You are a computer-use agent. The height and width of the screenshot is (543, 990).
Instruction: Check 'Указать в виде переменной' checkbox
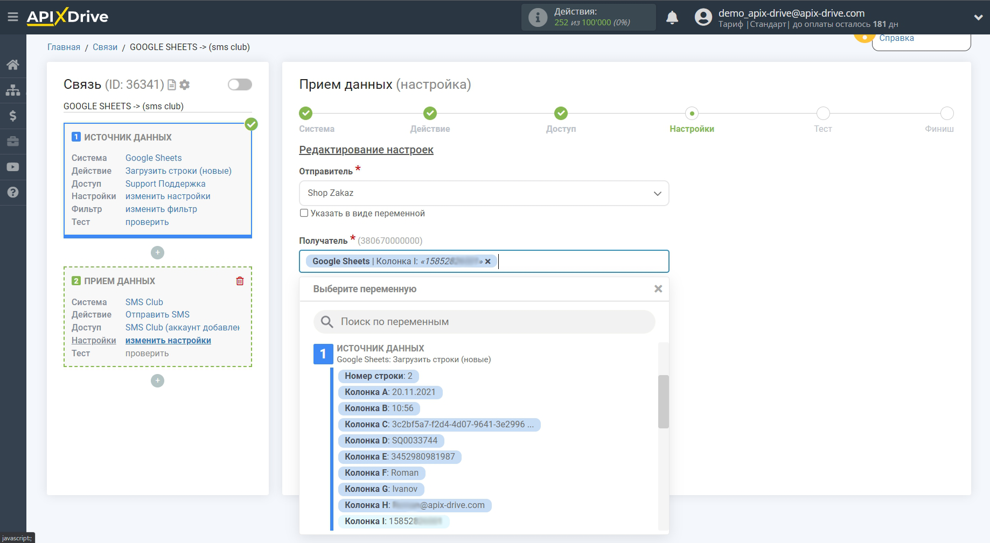(304, 213)
